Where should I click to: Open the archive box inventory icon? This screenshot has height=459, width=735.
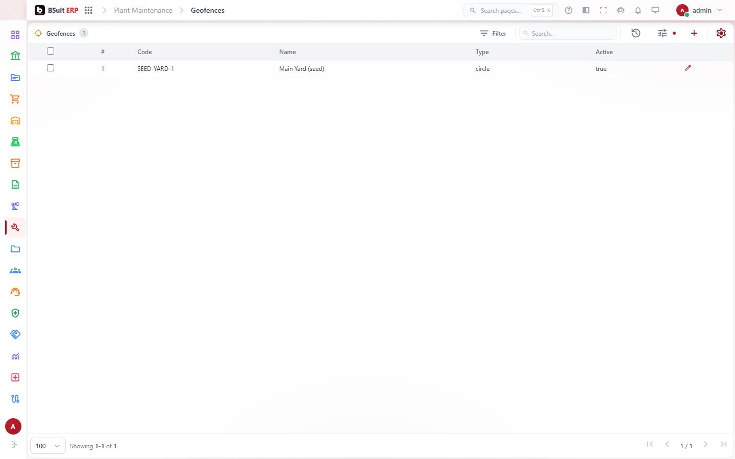click(15, 163)
